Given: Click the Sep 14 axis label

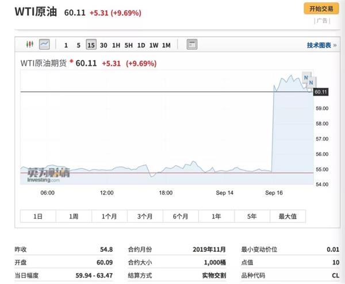Looking at the screenshot, I should [224, 193].
